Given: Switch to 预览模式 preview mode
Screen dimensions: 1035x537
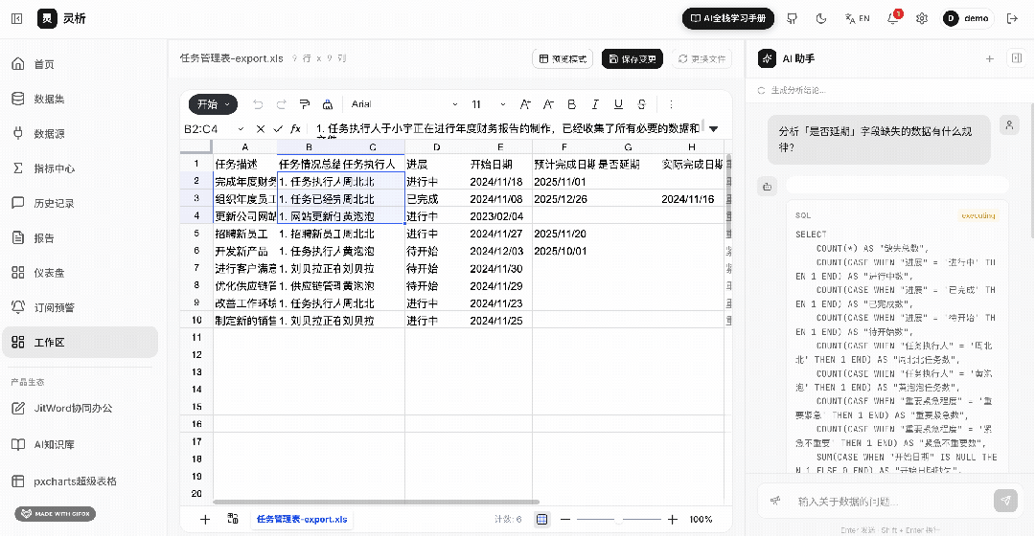Looking at the screenshot, I should click(x=563, y=58).
